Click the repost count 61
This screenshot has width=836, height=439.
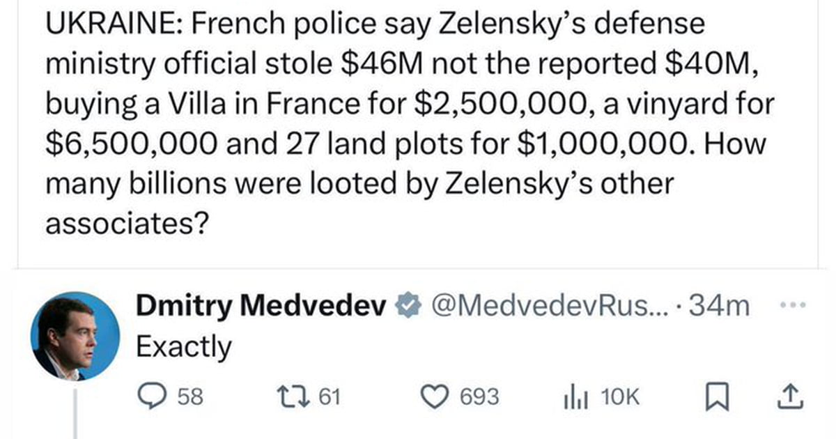328,397
